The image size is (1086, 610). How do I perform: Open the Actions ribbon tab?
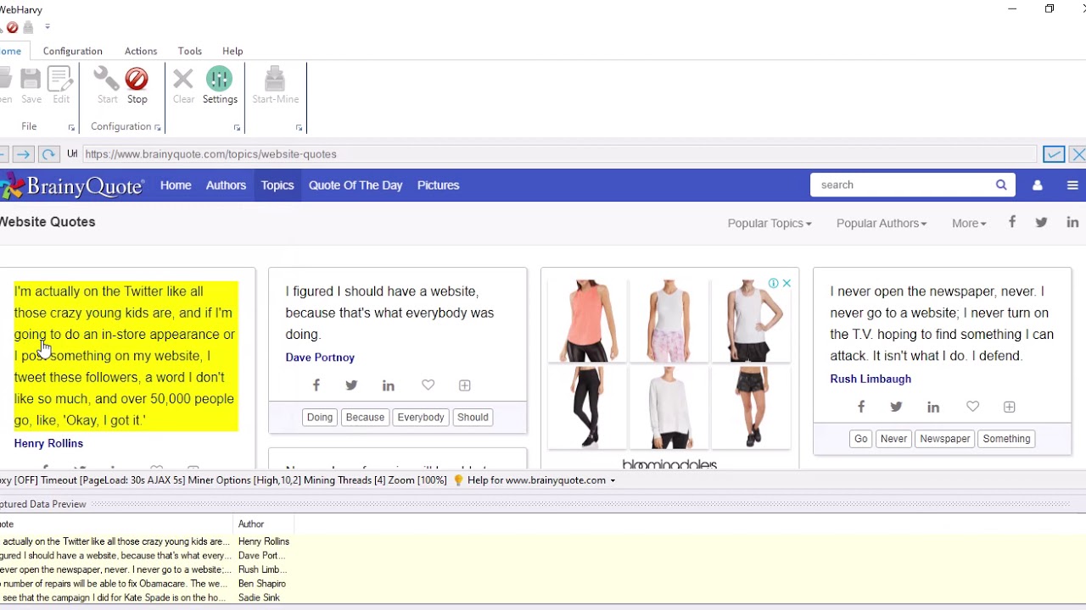coord(141,52)
